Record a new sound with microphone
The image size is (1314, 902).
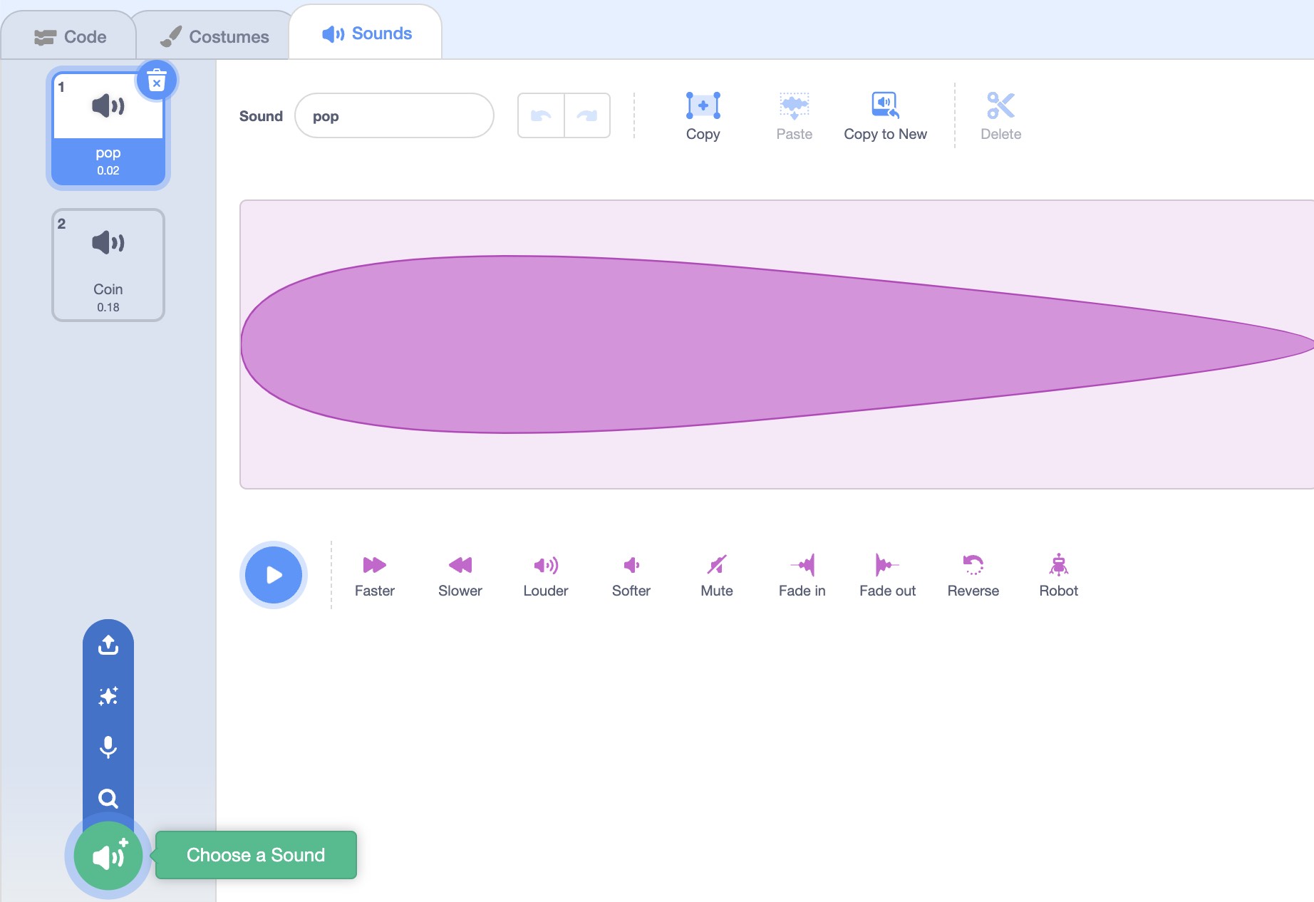pyautogui.click(x=108, y=747)
